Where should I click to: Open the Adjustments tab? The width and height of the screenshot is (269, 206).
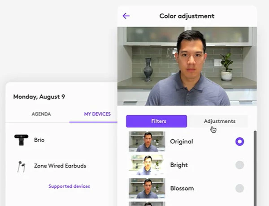coord(219,121)
